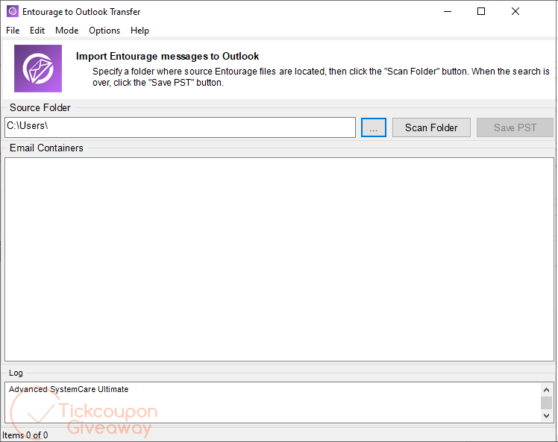Click the 'Advanced SystemCare Ultimate' log entry
This screenshot has height=442, width=558.
tap(69, 389)
